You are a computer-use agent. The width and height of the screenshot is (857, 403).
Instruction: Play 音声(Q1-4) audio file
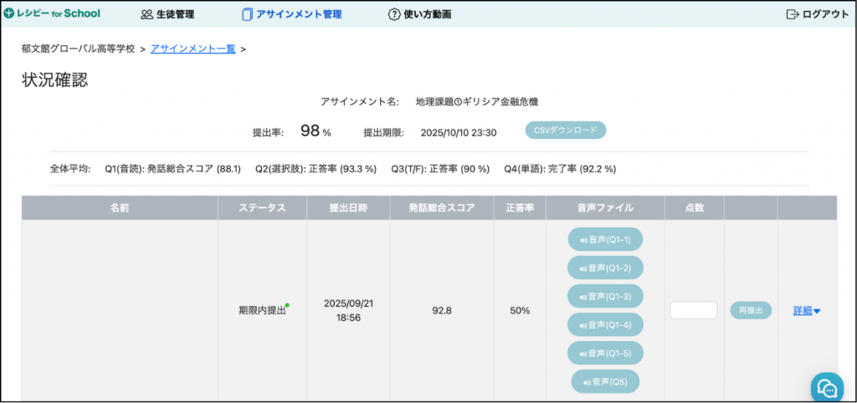click(x=605, y=324)
